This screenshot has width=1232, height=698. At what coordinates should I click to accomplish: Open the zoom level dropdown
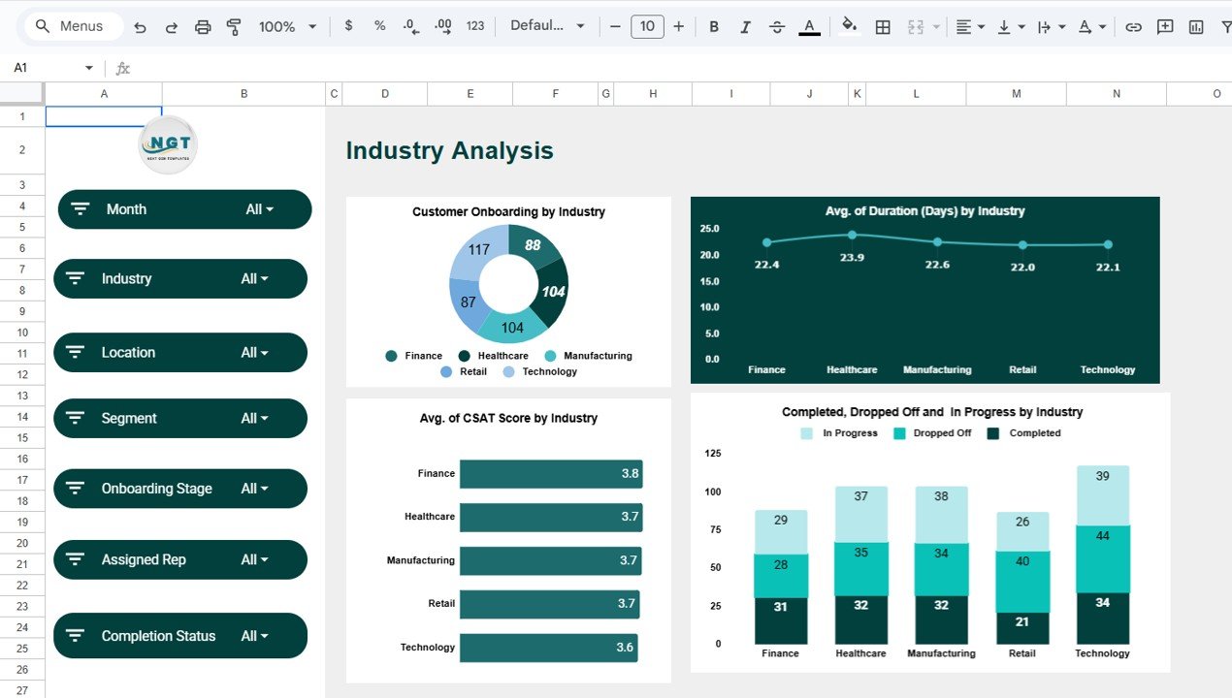tap(286, 26)
